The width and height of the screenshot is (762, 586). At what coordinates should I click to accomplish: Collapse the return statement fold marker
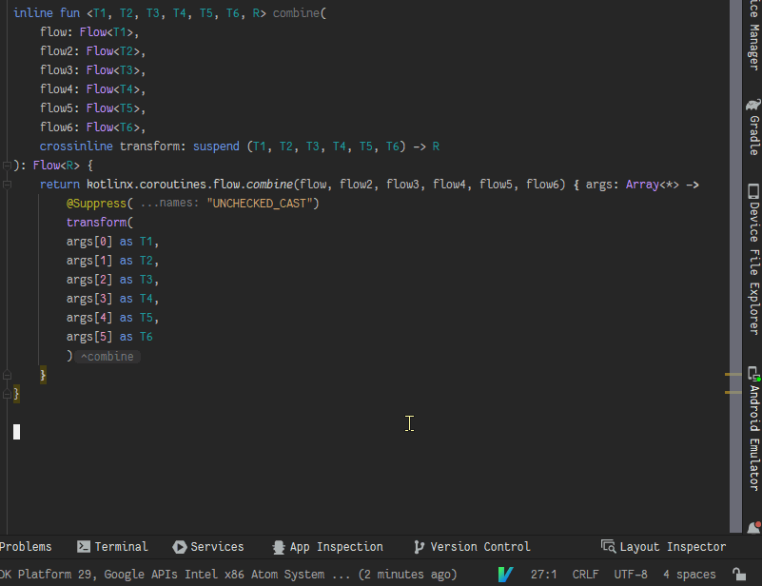coord(7,185)
